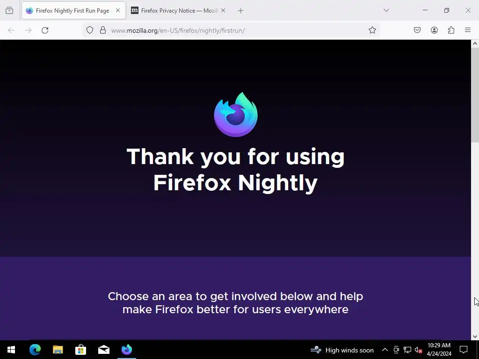
Task: Open the Firefox View icon
Action: point(9,11)
